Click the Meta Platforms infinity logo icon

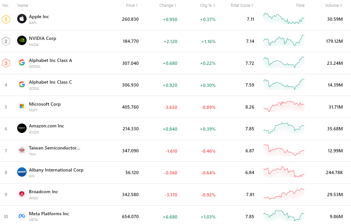tap(21, 216)
